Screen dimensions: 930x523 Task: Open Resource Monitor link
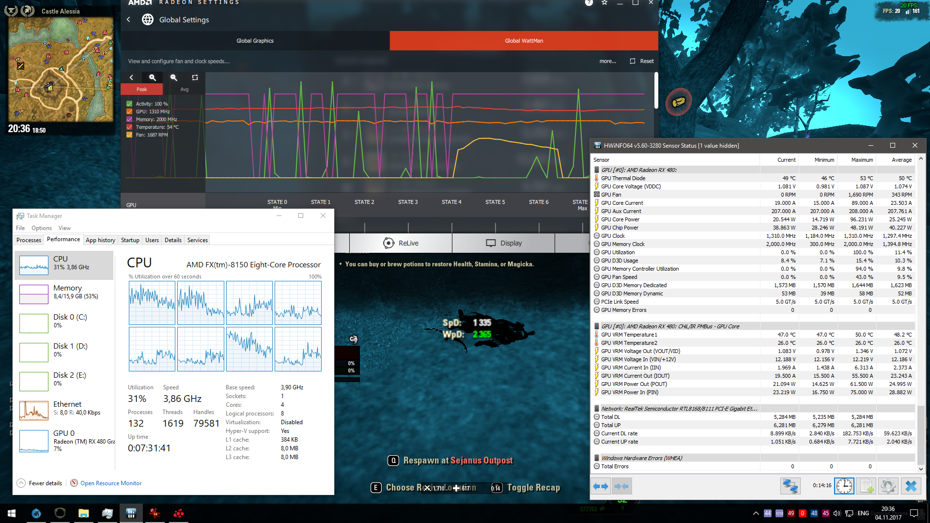pos(110,483)
